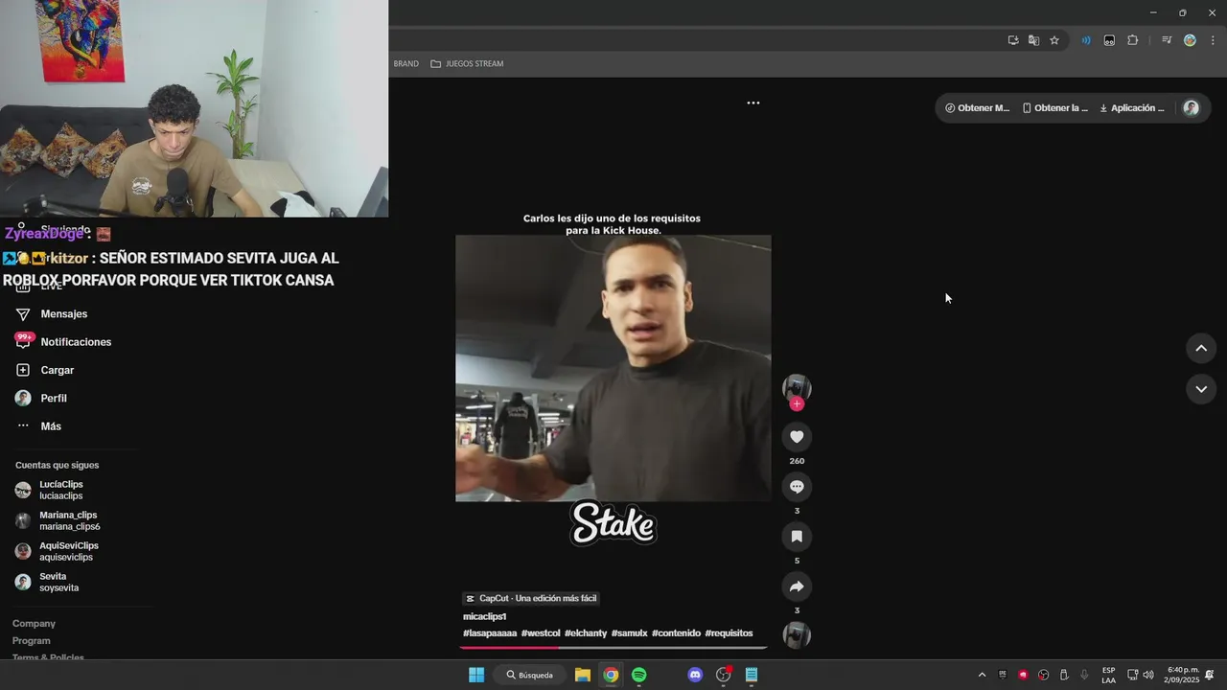The image size is (1227, 690).
Task: Open the JUEGOS STREAM bookmarks folder
Action: click(467, 64)
